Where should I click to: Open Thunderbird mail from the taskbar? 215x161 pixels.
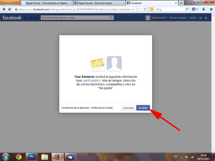tap(71, 157)
